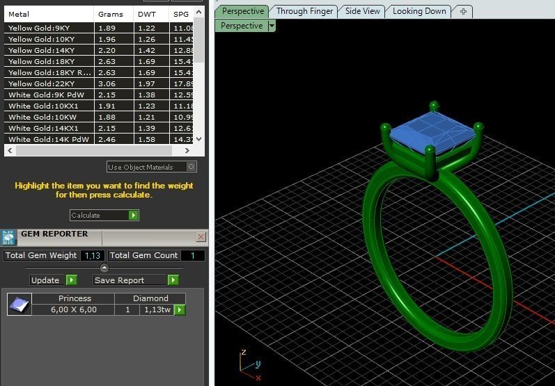555x386 pixels.
Task: Click scroll right arrow under metal table
Action: pos(187,151)
